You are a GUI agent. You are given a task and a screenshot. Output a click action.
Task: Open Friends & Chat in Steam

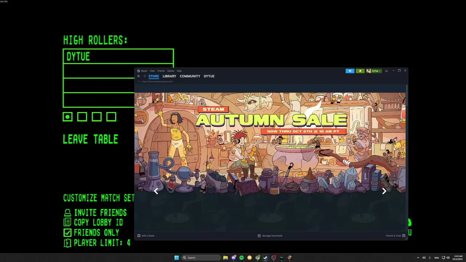pyautogui.click(x=395, y=236)
